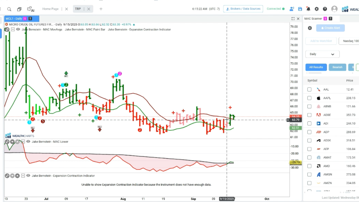Close the TRP tab

[x=89, y=9]
